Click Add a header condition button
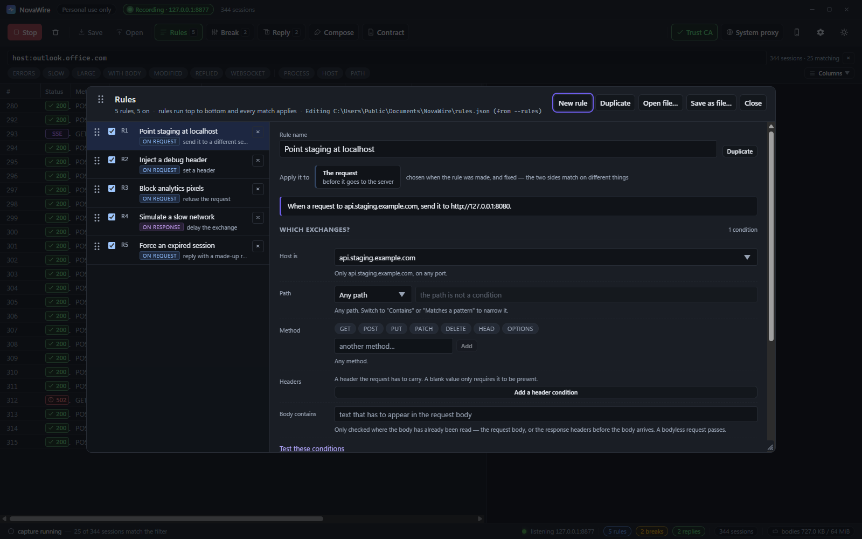Image resolution: width=862 pixels, height=539 pixels. click(x=546, y=392)
